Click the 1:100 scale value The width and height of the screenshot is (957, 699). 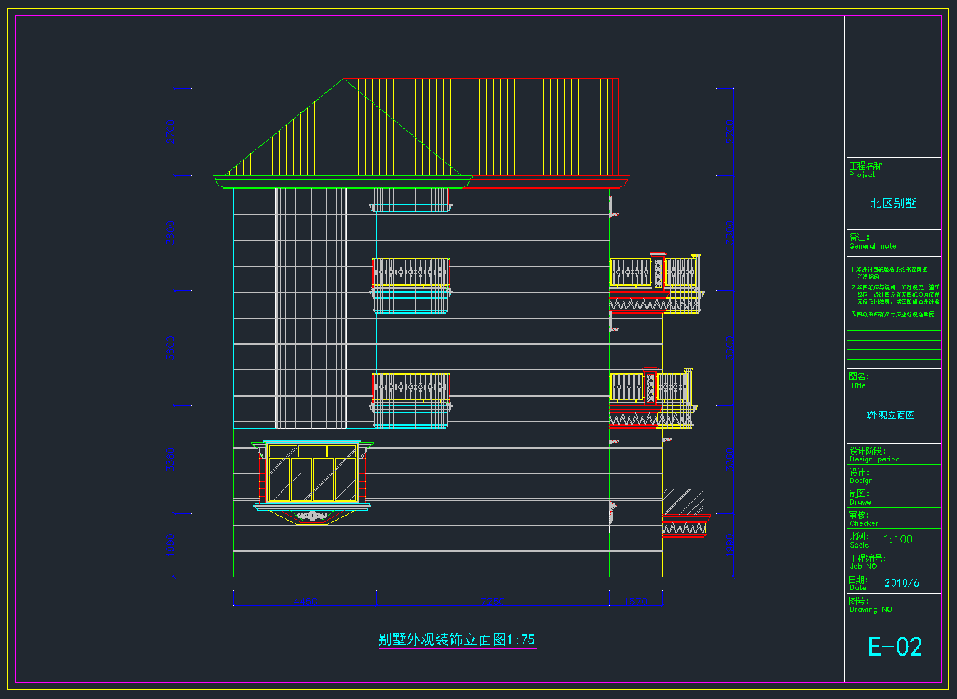tap(898, 540)
